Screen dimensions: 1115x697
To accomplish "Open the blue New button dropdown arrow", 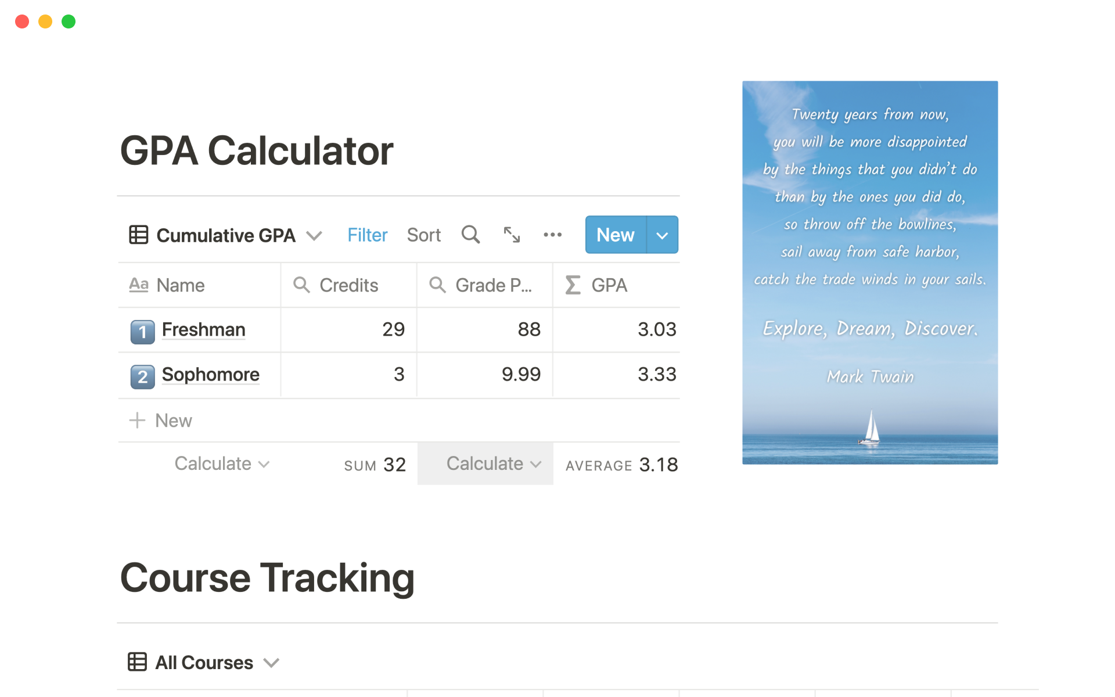I will pyautogui.click(x=662, y=235).
